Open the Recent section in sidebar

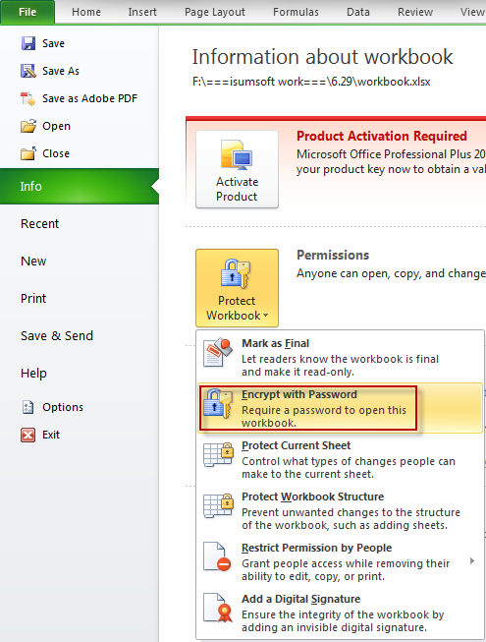pyautogui.click(x=39, y=223)
